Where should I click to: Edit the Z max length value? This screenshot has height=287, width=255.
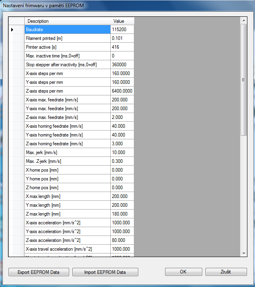pos(122,214)
